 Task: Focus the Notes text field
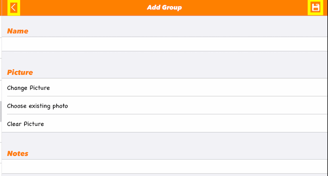pos(164,166)
